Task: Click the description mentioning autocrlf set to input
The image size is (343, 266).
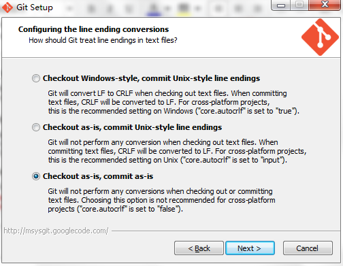Action: pos(177,151)
